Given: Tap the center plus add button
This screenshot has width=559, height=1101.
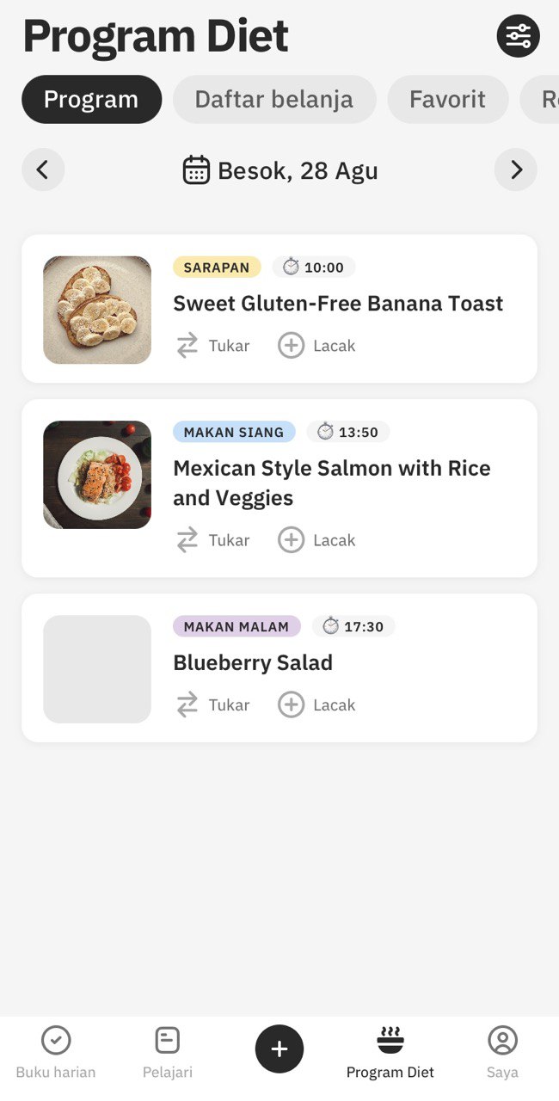Looking at the screenshot, I should (279, 1049).
